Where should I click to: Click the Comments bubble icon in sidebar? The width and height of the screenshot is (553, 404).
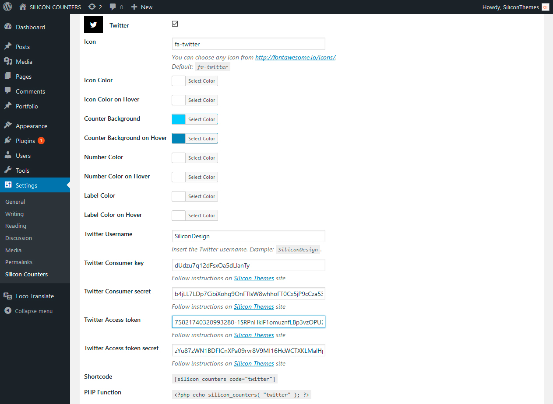click(x=8, y=91)
